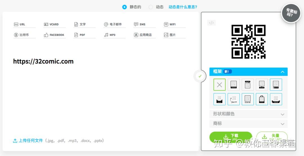Click the 应用商店 app store icon

click(136, 35)
